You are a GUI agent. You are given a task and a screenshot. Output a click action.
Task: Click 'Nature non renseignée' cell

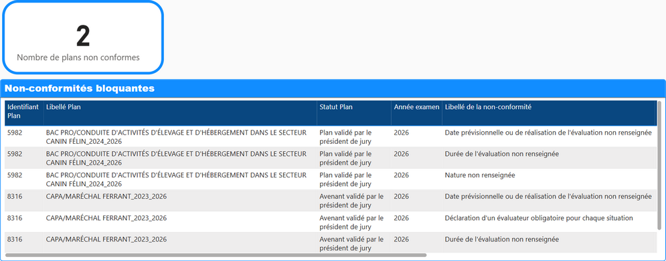pos(479,175)
